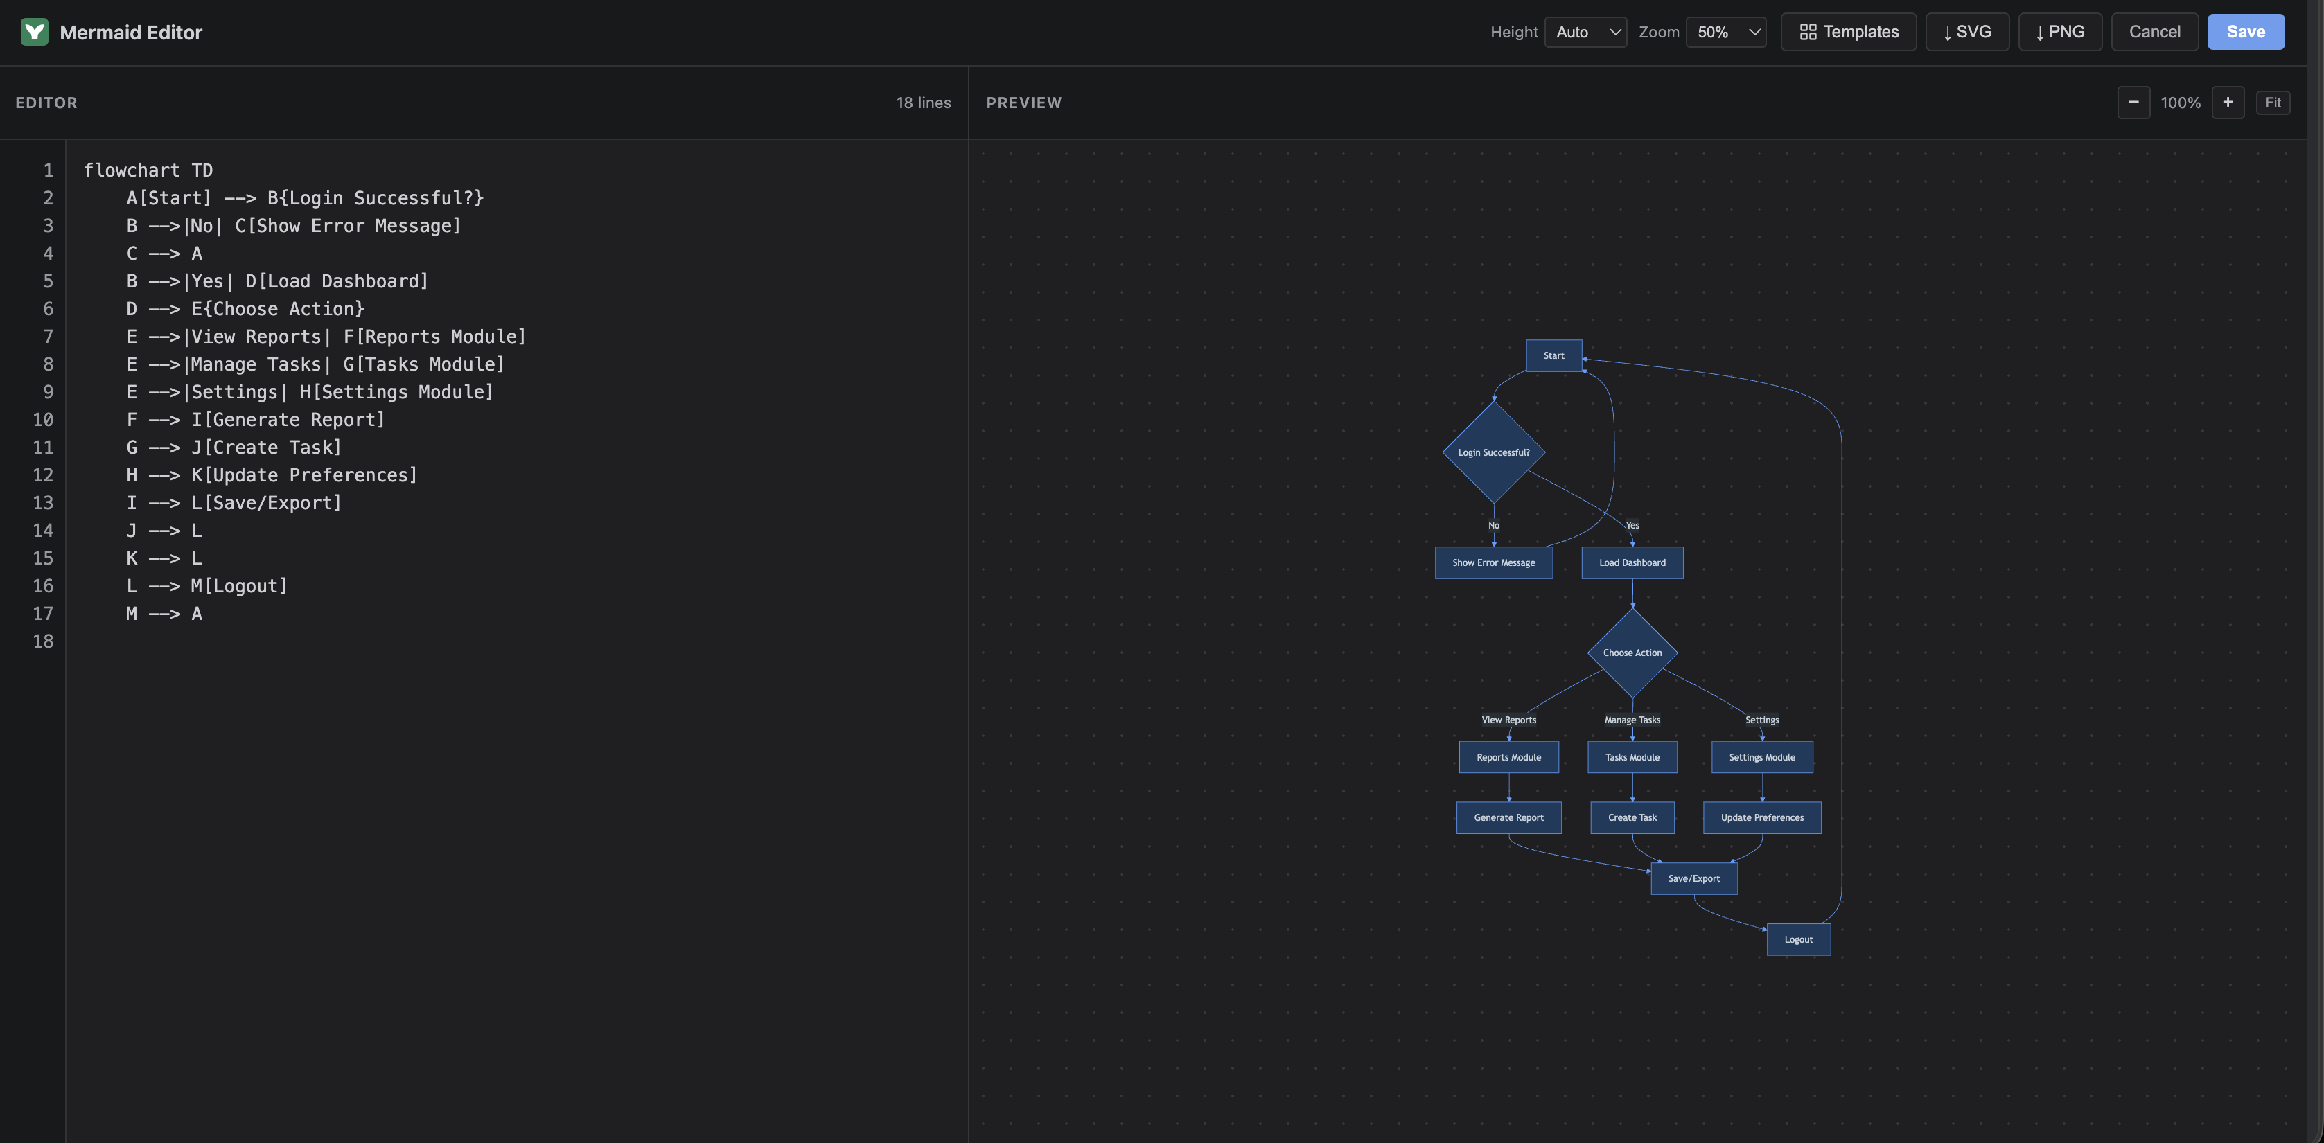Click code line 'C --> A'
Viewport: 2324px width, 1143px height.
[x=164, y=254]
